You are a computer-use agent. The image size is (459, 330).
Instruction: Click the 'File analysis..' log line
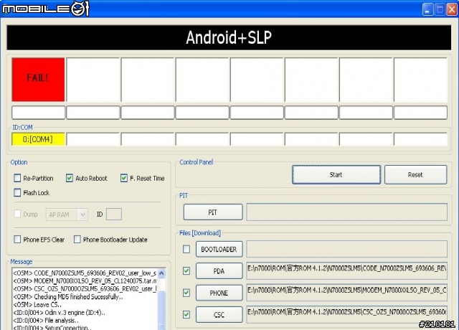coord(46,321)
